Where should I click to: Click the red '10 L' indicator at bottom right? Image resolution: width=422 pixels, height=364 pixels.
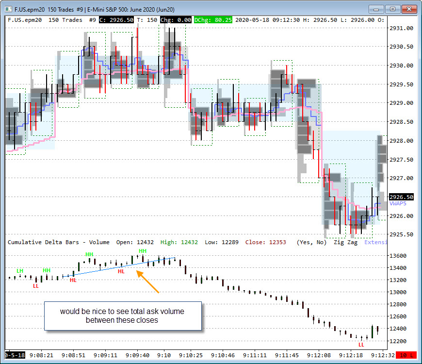click(406, 355)
